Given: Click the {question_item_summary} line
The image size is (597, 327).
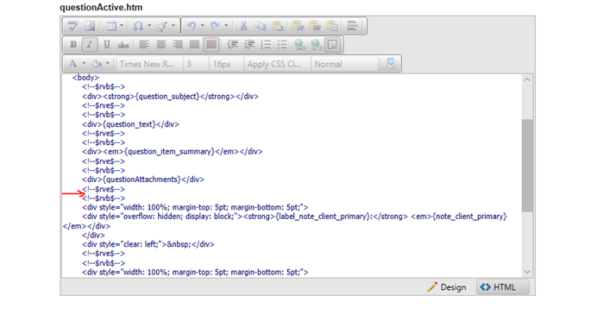Looking at the screenshot, I should pyautogui.click(x=172, y=152).
